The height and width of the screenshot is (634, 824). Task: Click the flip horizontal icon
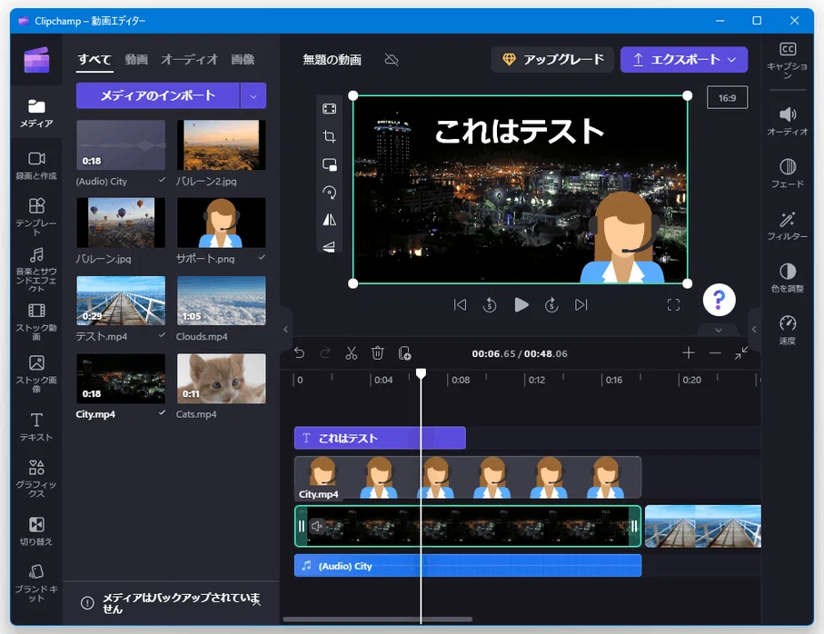pyautogui.click(x=330, y=220)
